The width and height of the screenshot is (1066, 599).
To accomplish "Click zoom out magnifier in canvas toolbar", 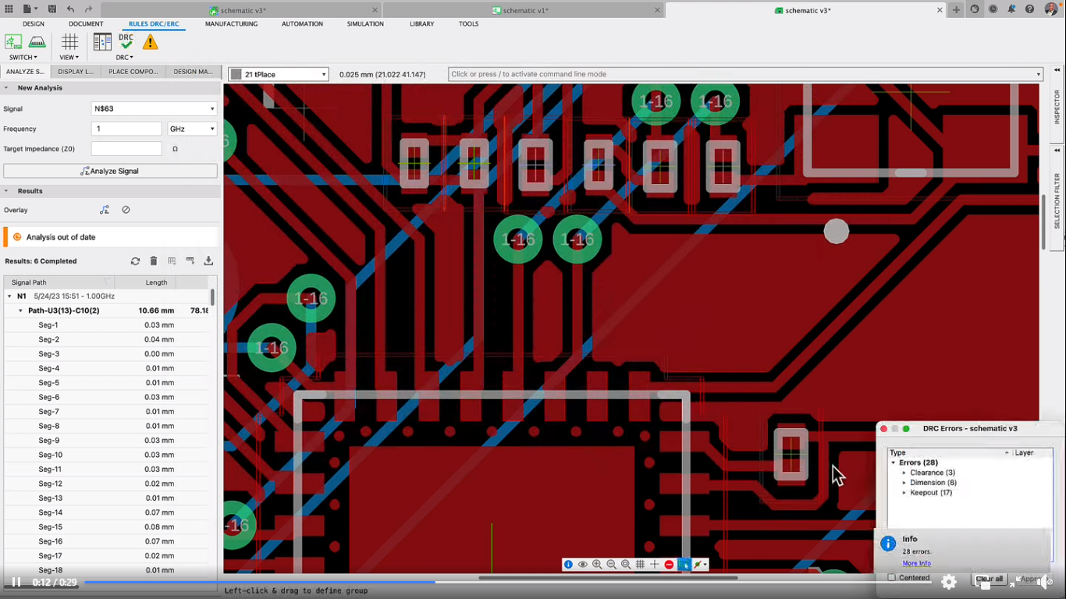I will 611,565.
